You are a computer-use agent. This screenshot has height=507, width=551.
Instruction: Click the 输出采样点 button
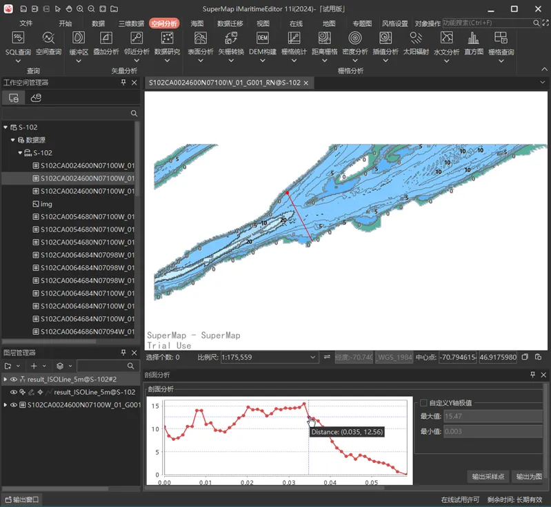pyautogui.click(x=488, y=477)
